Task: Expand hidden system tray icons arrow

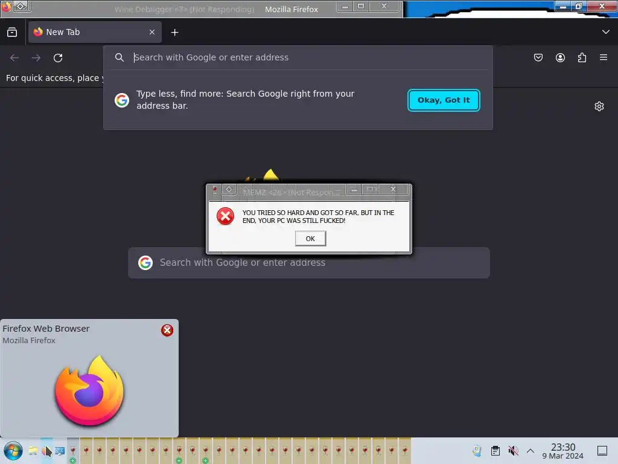Action: click(530, 451)
